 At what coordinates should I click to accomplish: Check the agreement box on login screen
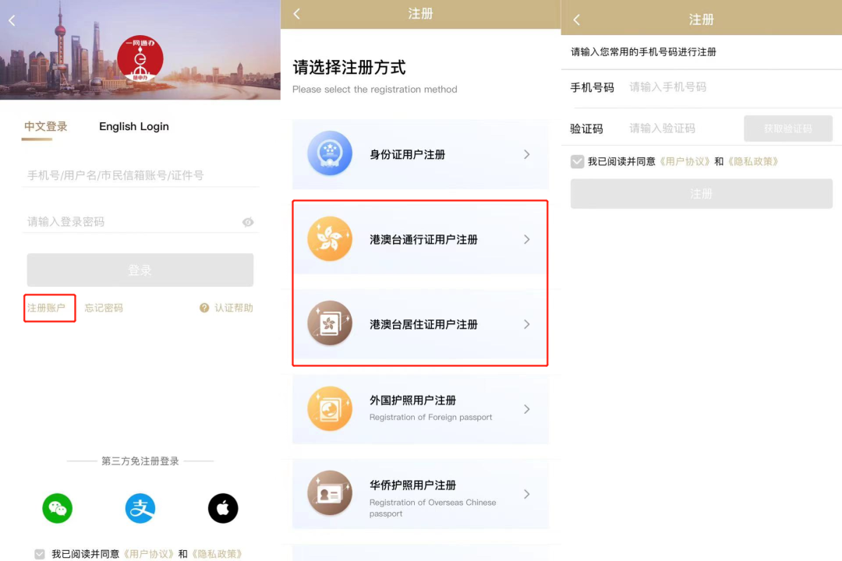40,554
